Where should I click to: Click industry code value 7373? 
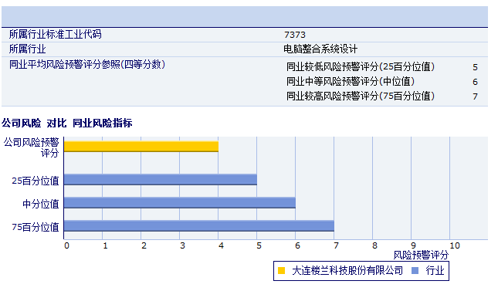(295, 35)
